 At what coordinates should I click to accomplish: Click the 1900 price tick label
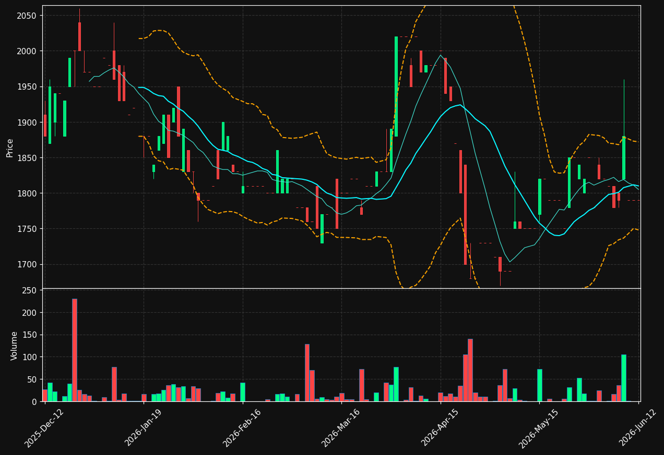(x=27, y=122)
